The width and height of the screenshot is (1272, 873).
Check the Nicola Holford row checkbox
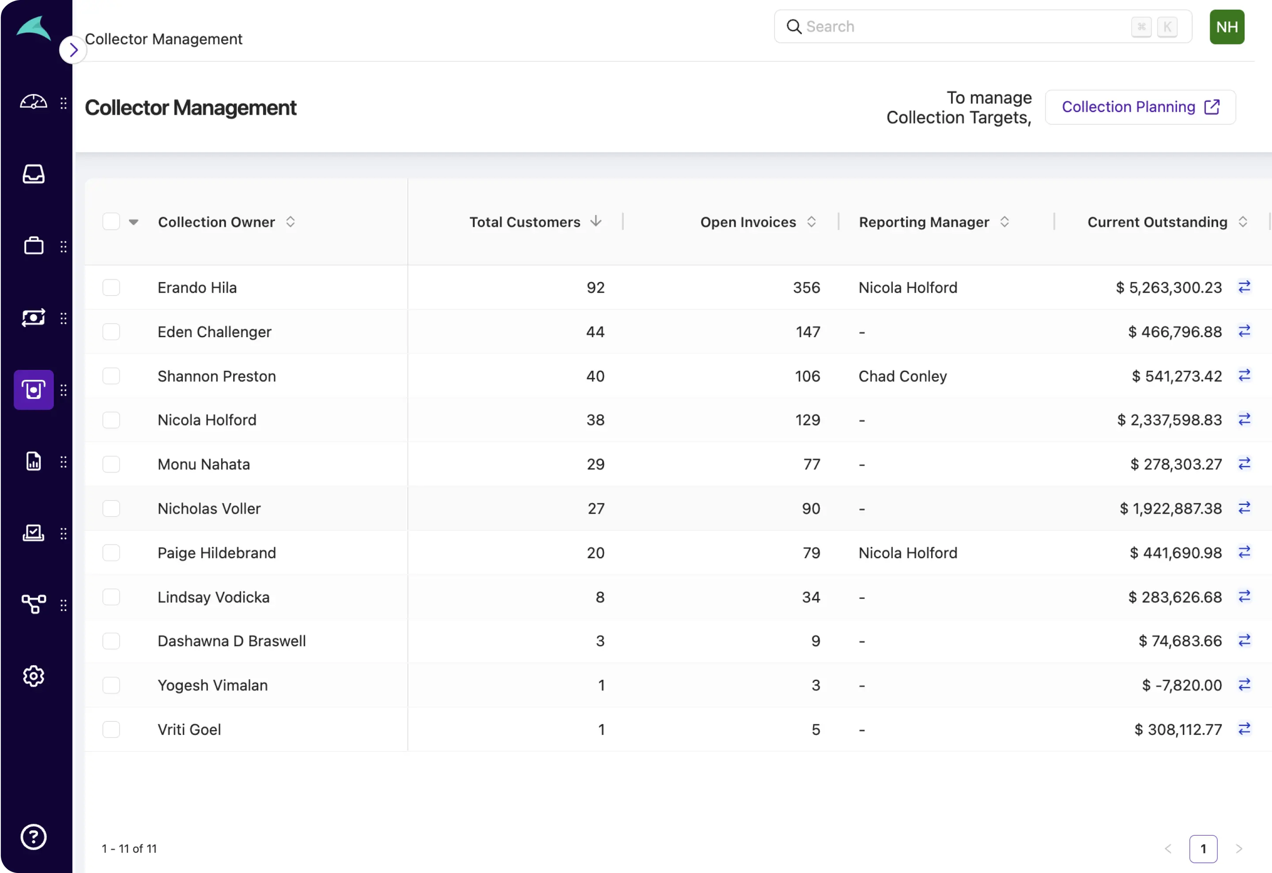click(111, 420)
